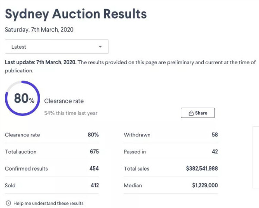This screenshot has height=208, width=259.
Task: Open Help me understand these results link
Action: click(48, 203)
